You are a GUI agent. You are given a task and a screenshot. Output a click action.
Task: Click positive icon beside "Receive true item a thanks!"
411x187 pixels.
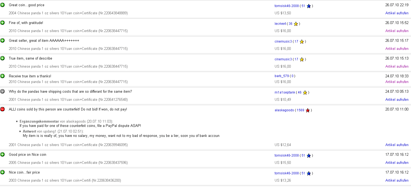pyautogui.click(x=2, y=76)
